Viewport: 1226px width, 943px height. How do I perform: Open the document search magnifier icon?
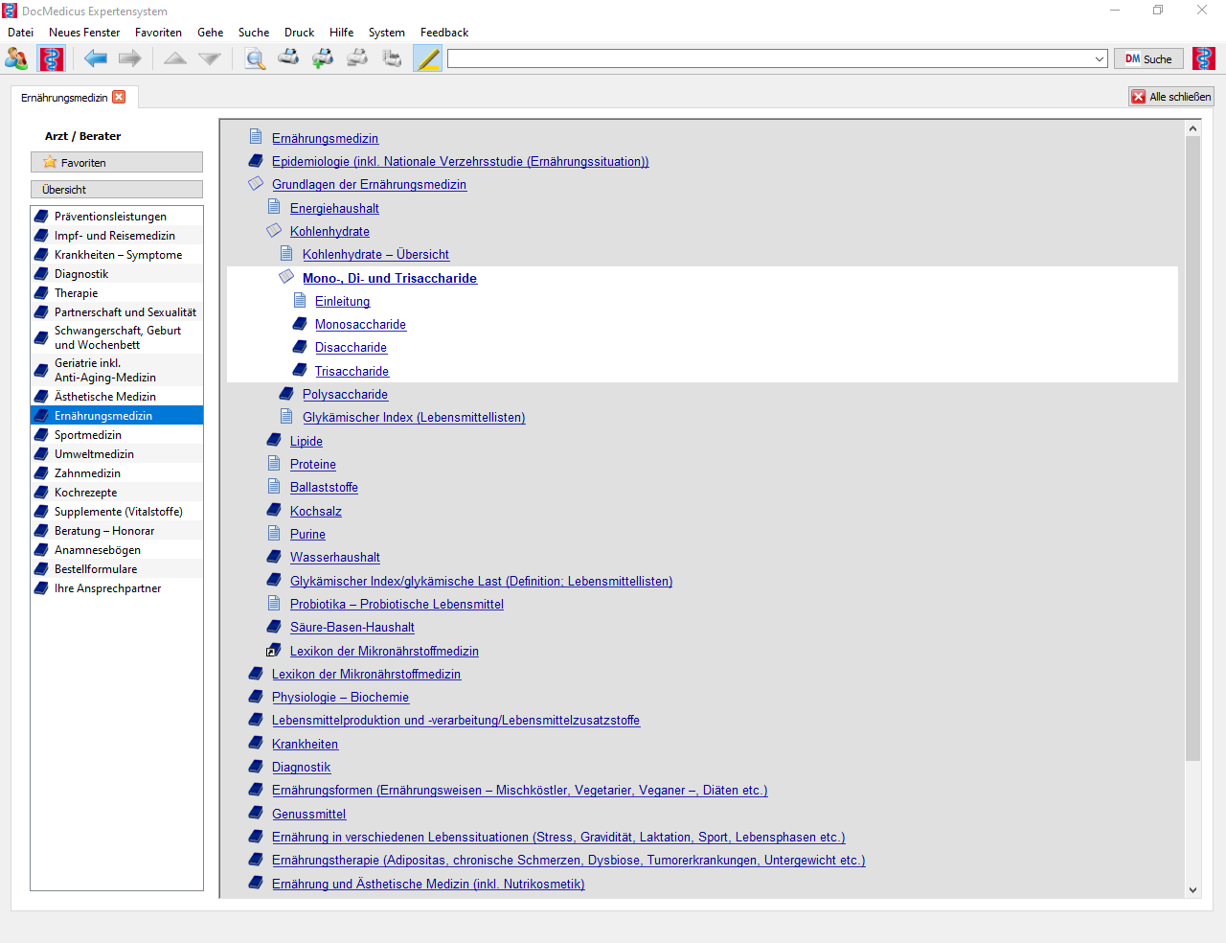pos(255,58)
